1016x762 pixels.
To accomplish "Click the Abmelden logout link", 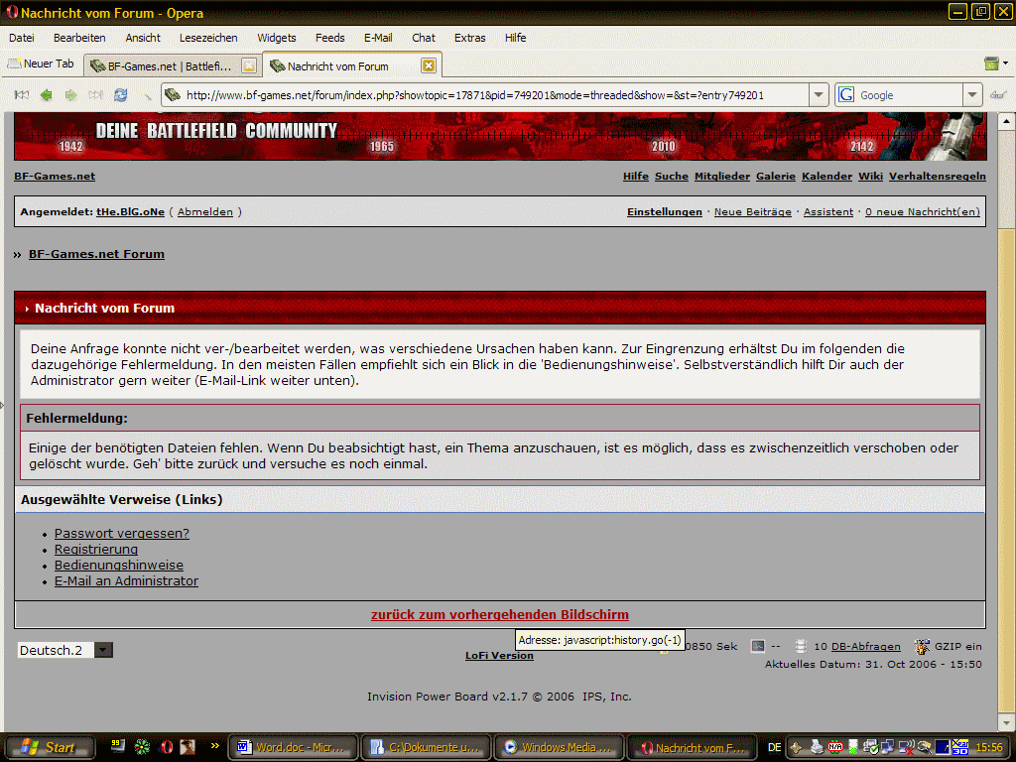I will 204,212.
